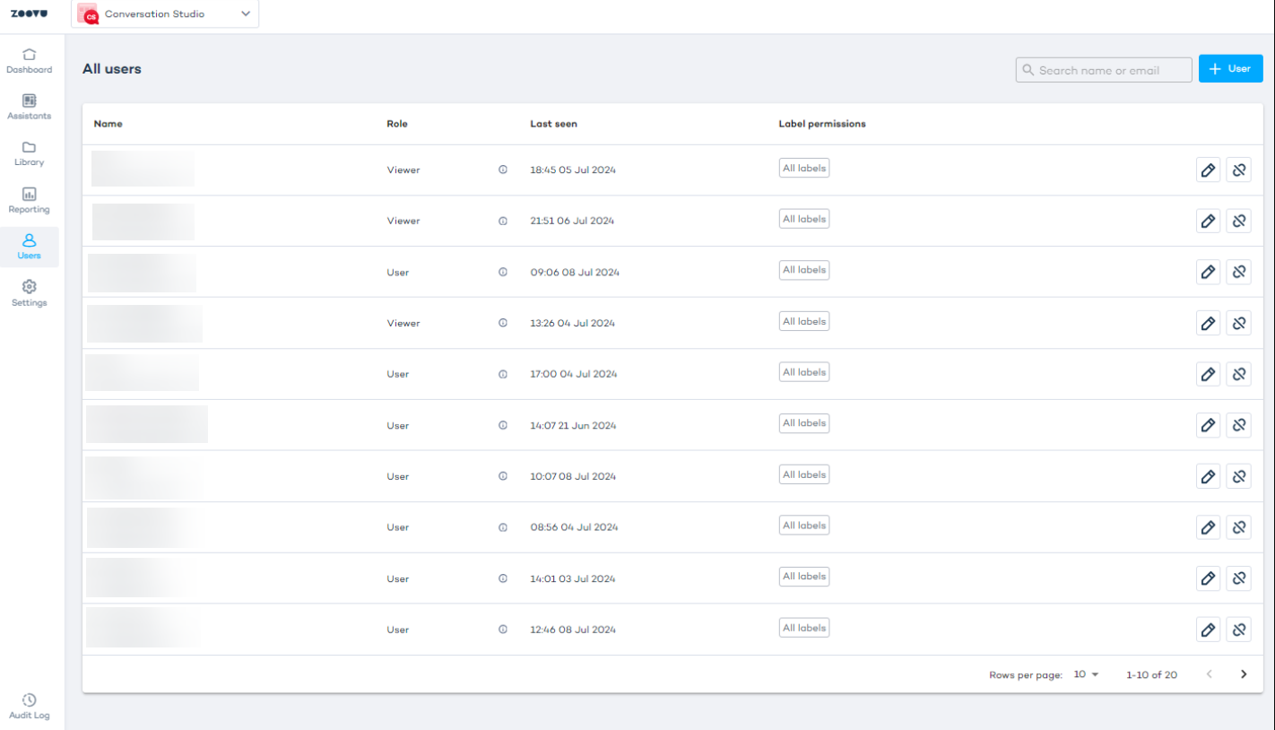The height and width of the screenshot is (730, 1275).
Task: Click the zoovu logo
Action: click(29, 14)
